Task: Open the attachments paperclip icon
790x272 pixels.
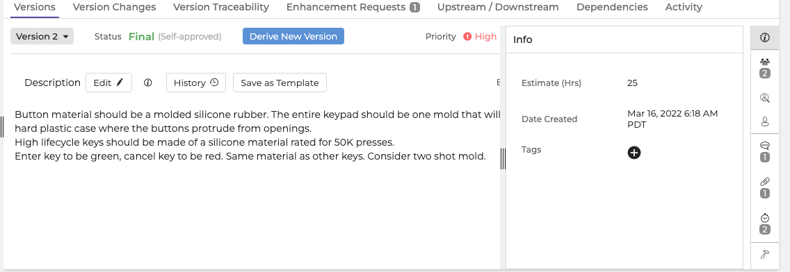Action: tap(765, 182)
